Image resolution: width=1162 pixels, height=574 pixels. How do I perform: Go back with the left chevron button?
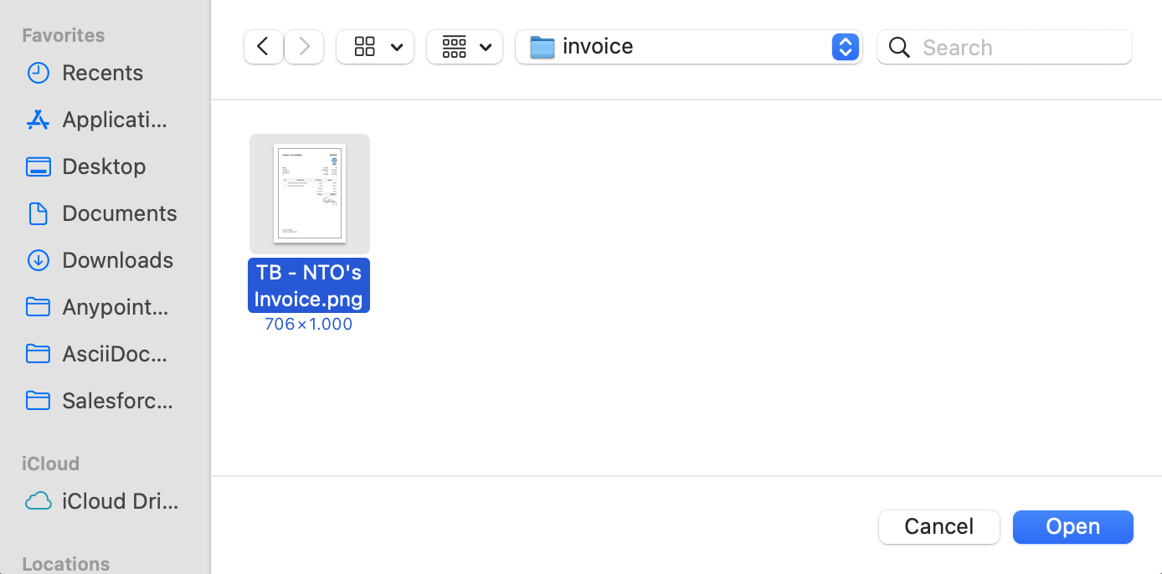(x=263, y=47)
